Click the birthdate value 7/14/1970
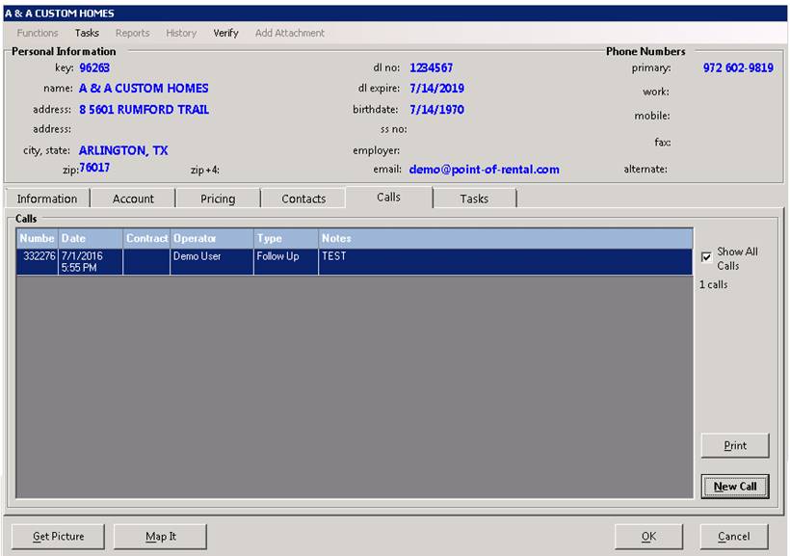 tap(436, 110)
